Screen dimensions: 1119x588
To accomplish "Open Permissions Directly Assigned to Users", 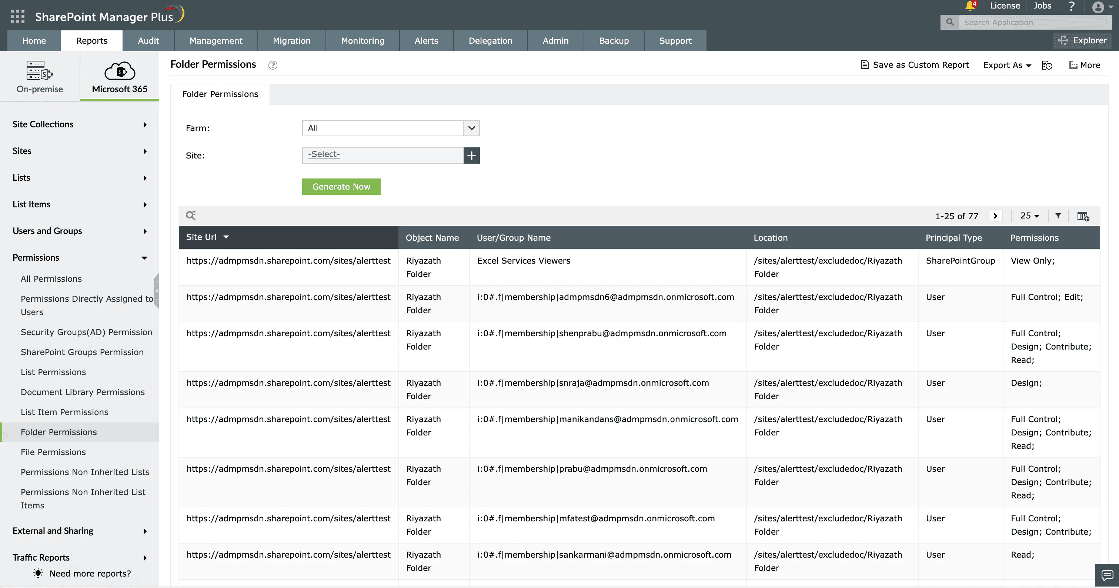I will (x=87, y=305).
